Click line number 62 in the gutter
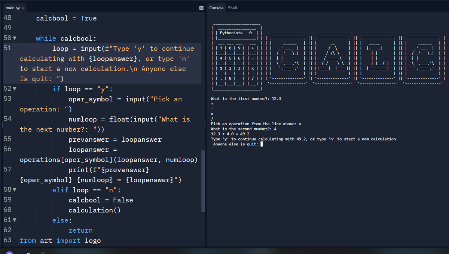This screenshot has height=254, width=449. pyautogui.click(x=7, y=231)
